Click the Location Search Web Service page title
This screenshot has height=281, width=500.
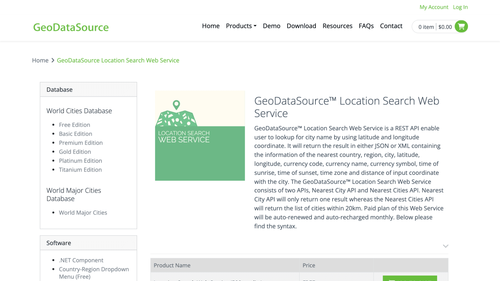[x=347, y=107]
